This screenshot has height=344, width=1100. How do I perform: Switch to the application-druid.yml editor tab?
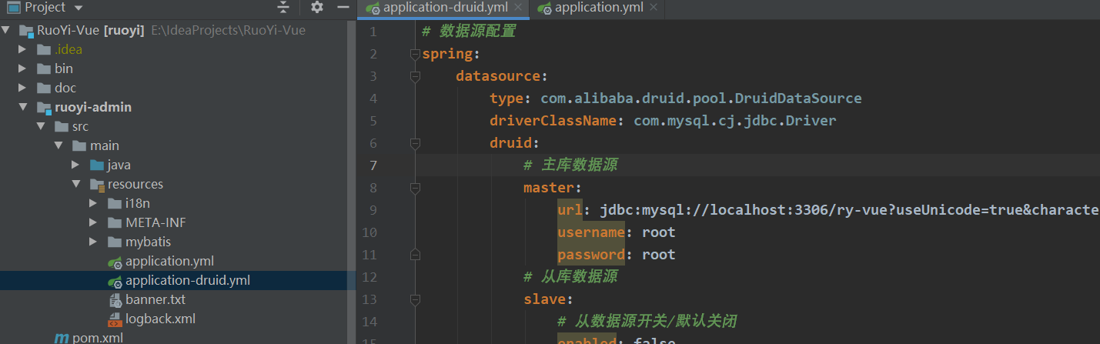445,8
